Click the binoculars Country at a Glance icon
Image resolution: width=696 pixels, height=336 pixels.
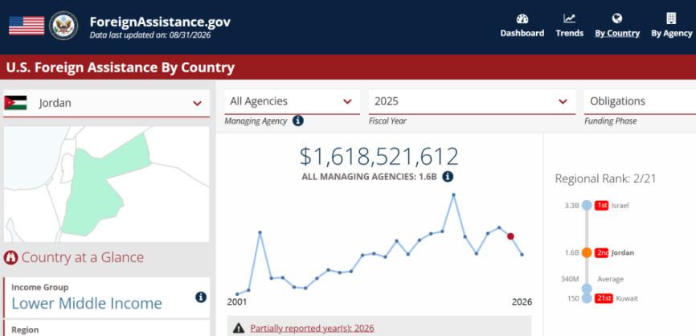tap(10, 257)
